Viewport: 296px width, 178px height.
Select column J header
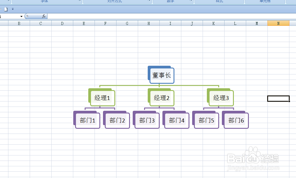point(192,23)
